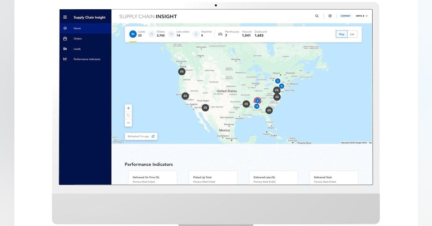
Task: Click the 'Mexico' map label
Action: coord(224,130)
